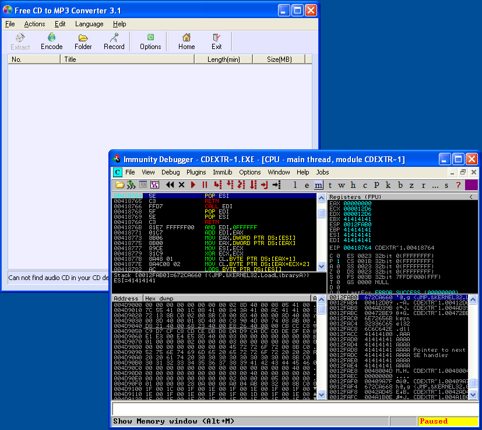Show Windows list with 'w' button
The image size is (482, 430).
click(x=342, y=185)
